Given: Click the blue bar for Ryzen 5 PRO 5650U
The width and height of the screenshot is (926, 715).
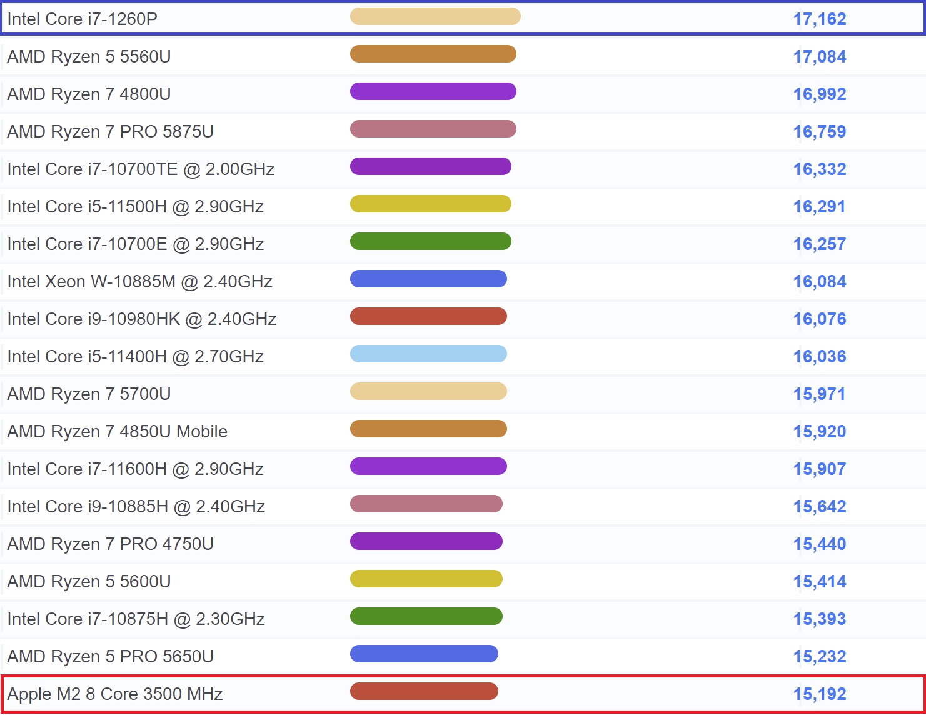Looking at the screenshot, I should point(424,654).
